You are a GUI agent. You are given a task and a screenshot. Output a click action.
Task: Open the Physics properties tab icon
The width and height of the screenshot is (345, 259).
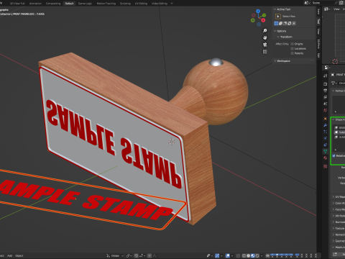click(x=325, y=138)
